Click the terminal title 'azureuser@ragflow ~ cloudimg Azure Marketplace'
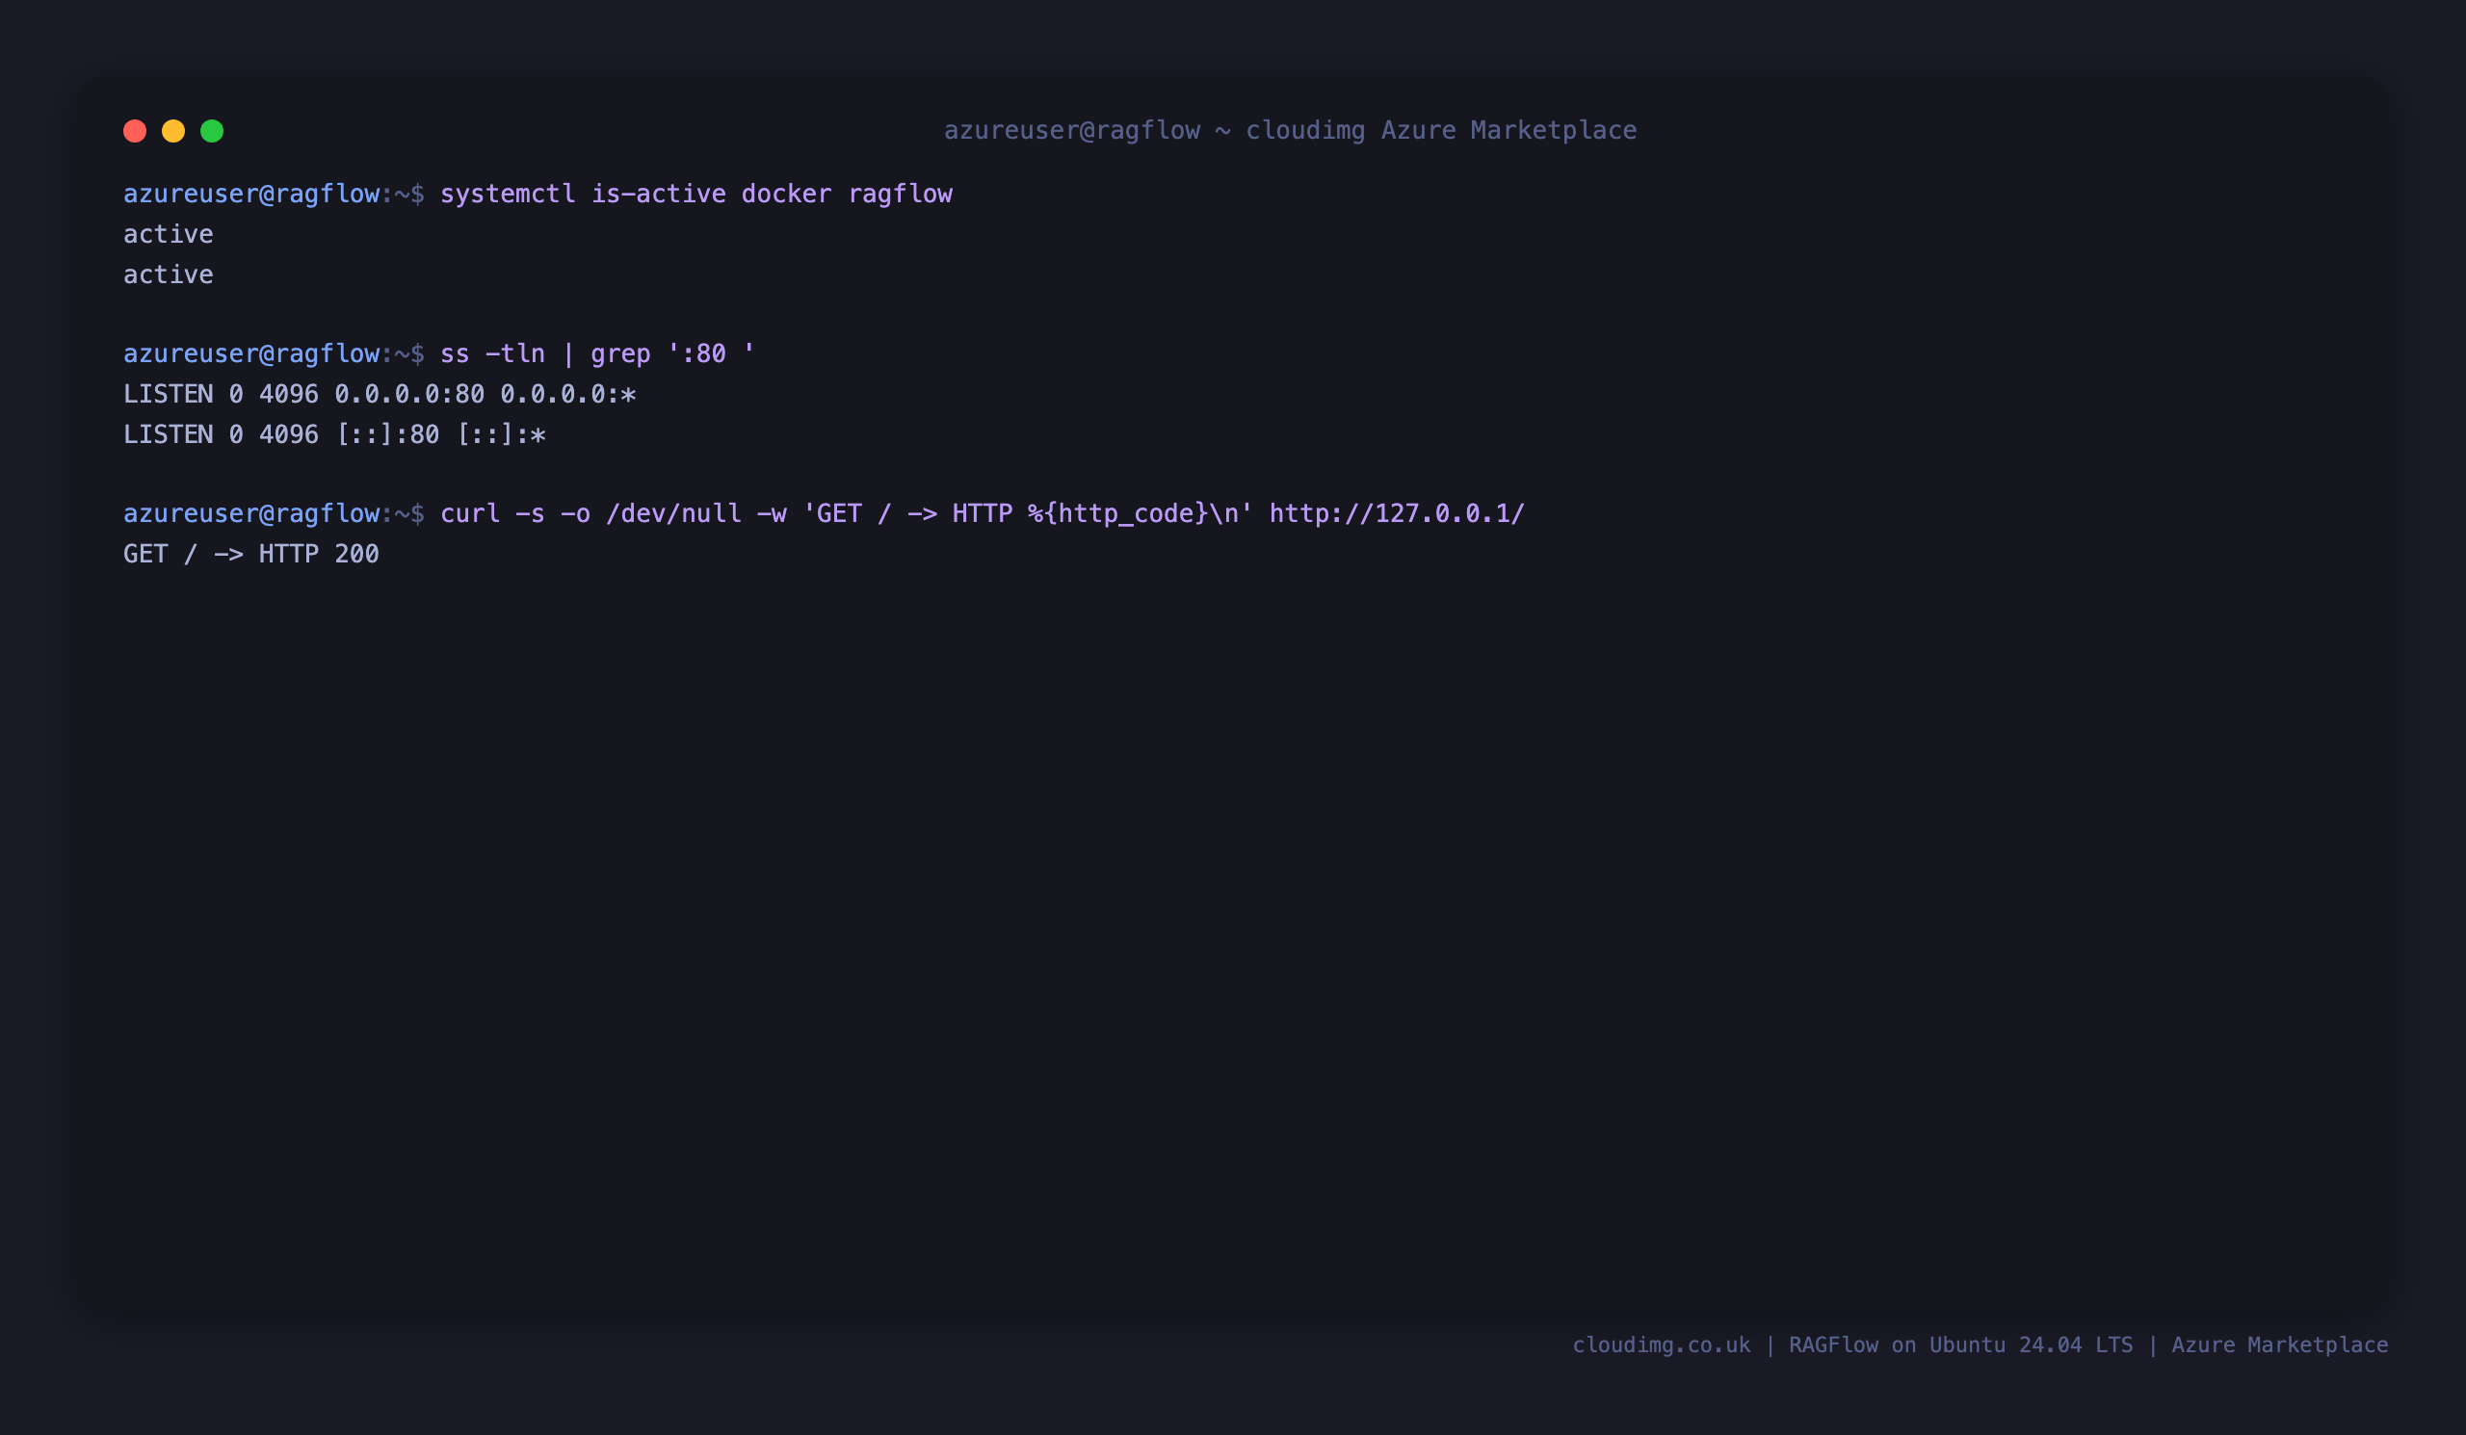Screen dimensions: 2466x1435 (1290, 131)
